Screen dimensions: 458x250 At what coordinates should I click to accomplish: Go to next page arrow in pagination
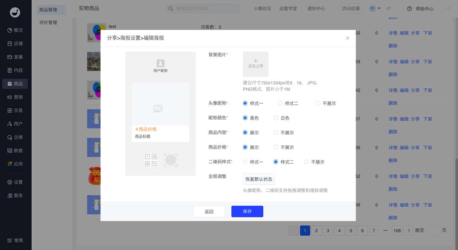point(409,231)
